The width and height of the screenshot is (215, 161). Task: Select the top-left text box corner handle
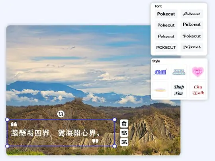point(7,120)
